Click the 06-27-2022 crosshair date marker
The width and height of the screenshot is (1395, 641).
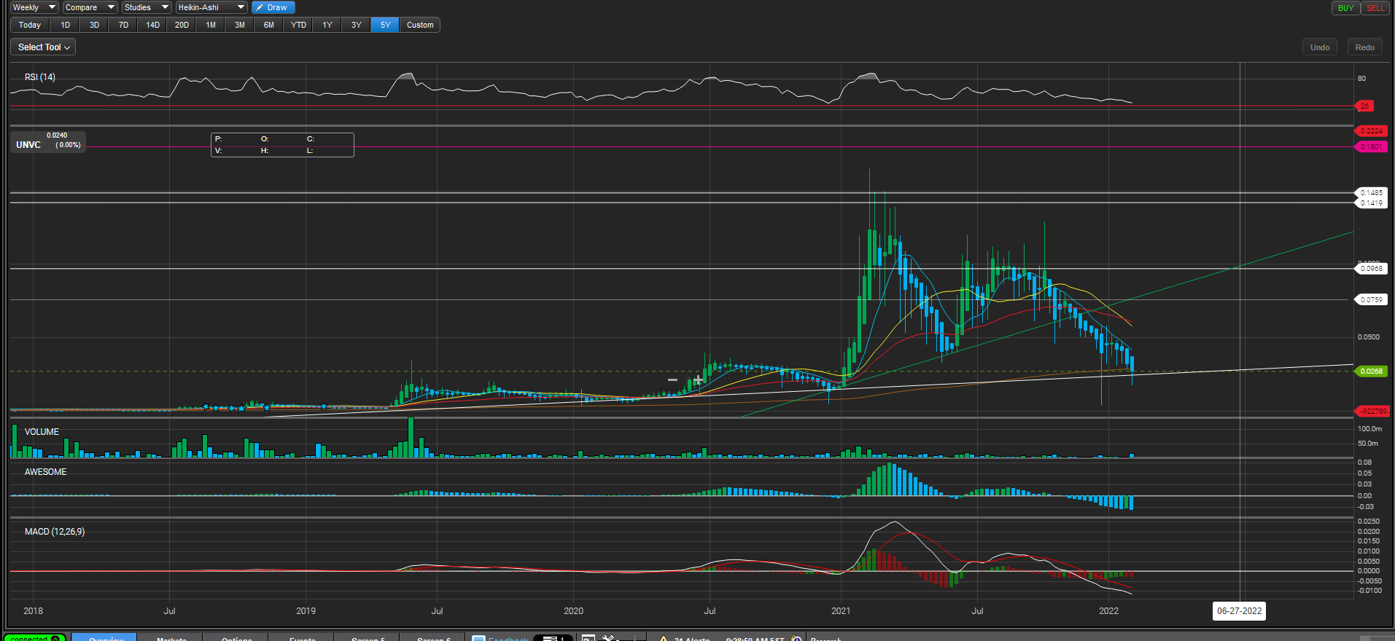pos(1239,611)
